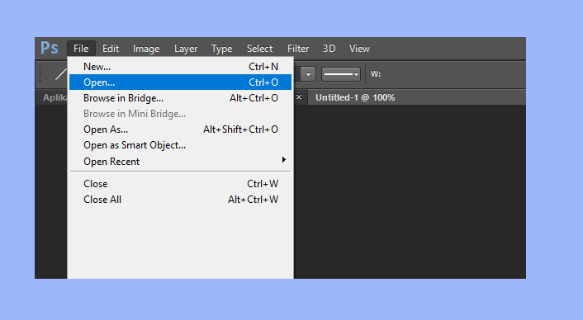
Task: Choose Close All menu entry
Action: coord(180,200)
